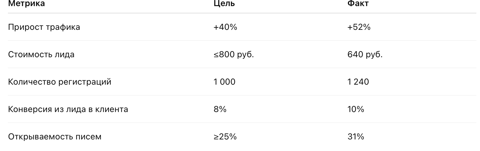Select the ≥25% open rate goal
The width and height of the screenshot is (480, 151).
tap(225, 137)
